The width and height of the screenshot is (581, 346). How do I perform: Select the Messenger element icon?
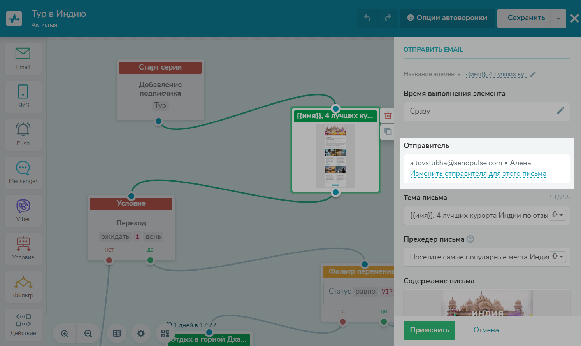pos(23,172)
